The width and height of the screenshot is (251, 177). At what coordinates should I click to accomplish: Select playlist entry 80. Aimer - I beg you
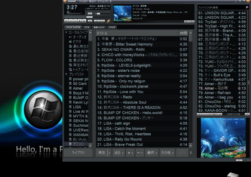(222, 97)
